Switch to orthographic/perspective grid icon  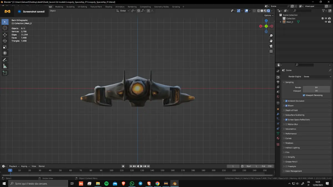tap(271, 51)
